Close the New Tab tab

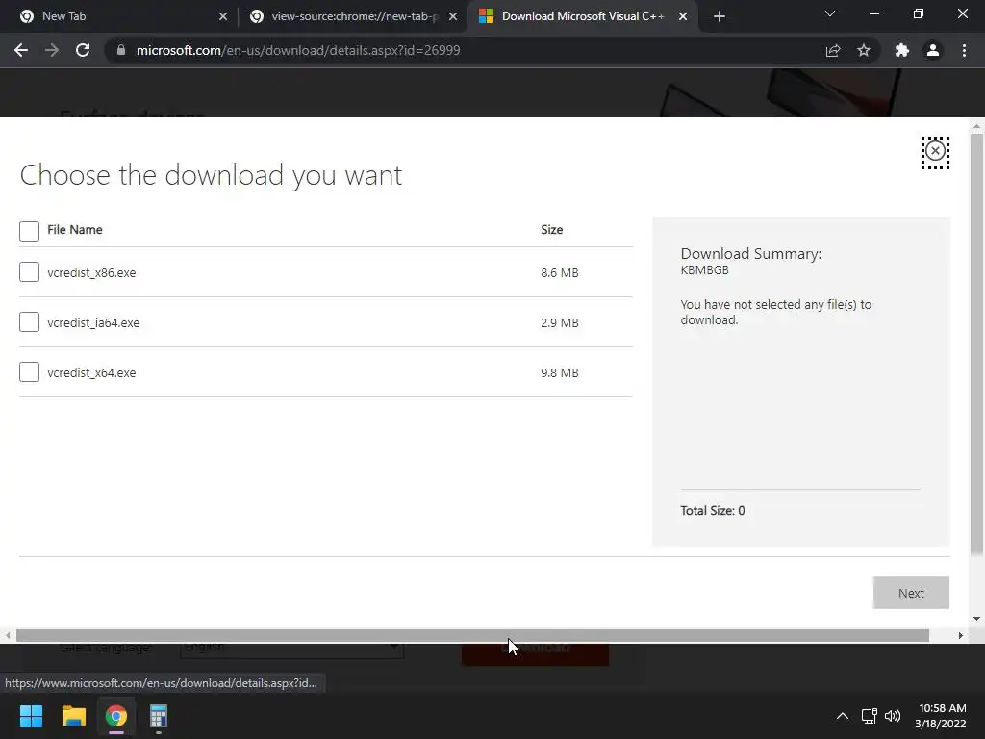coord(223,16)
